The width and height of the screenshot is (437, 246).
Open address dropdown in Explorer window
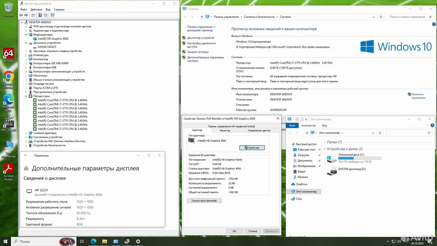tap(372, 133)
